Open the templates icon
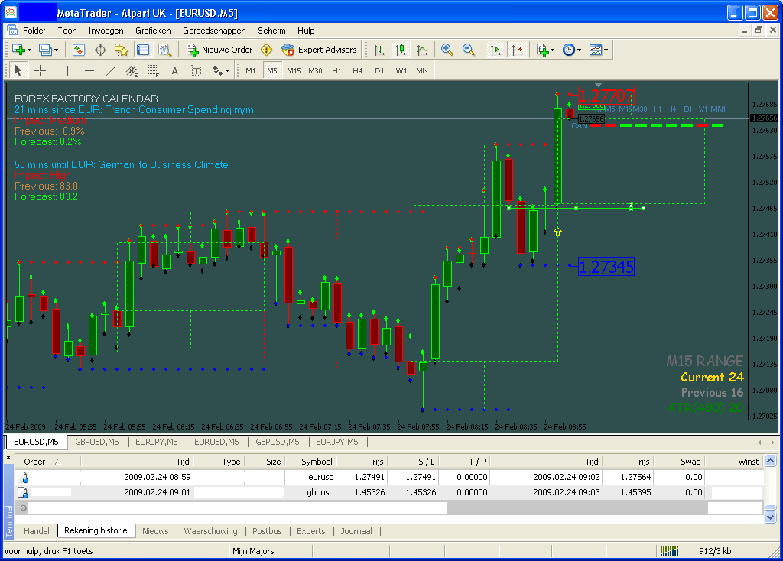 595,50
